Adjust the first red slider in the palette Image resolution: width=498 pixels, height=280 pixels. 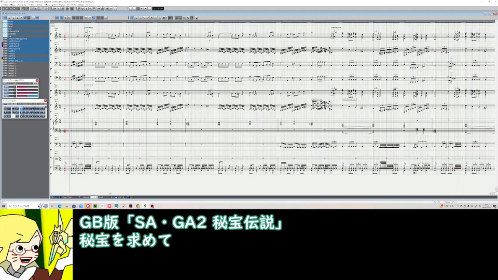coord(27,87)
